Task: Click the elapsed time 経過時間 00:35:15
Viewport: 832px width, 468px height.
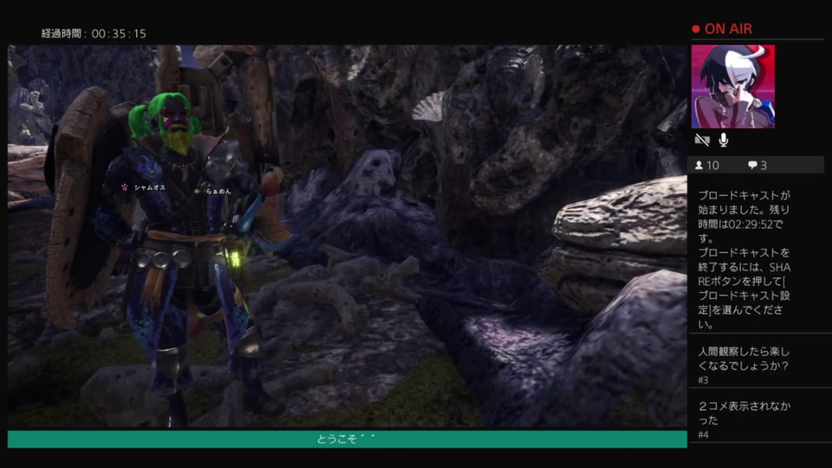Action: click(94, 34)
